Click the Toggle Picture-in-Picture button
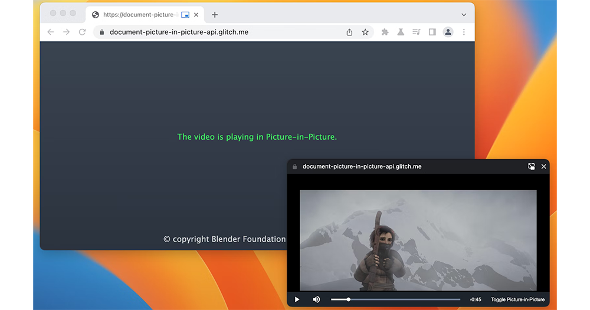This screenshot has width=590, height=310. 518,299
